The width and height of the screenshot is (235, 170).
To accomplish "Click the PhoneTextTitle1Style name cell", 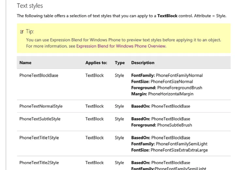I will (39, 138).
